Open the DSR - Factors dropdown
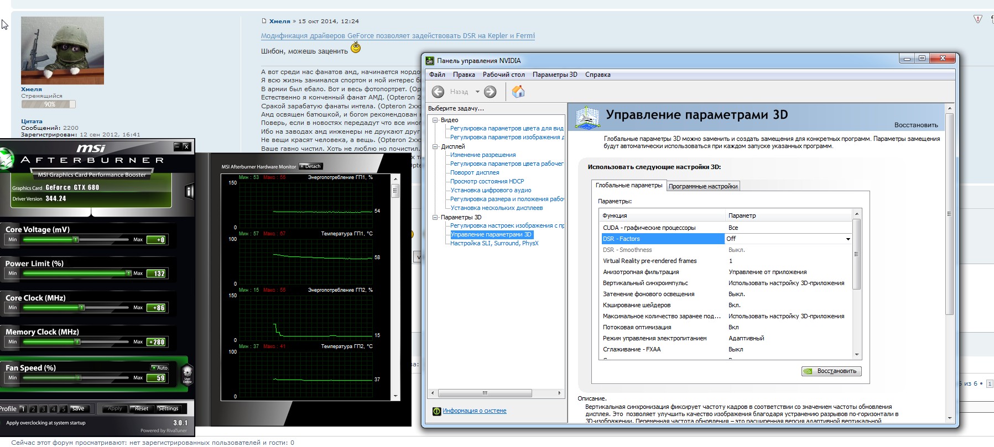 pos(848,239)
